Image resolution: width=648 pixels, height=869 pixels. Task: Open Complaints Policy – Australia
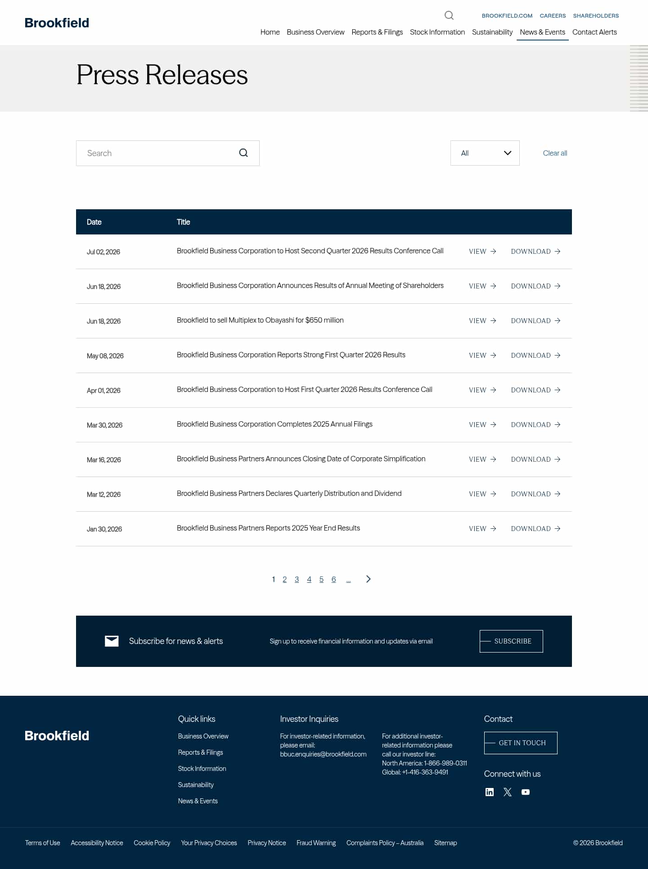(x=385, y=843)
